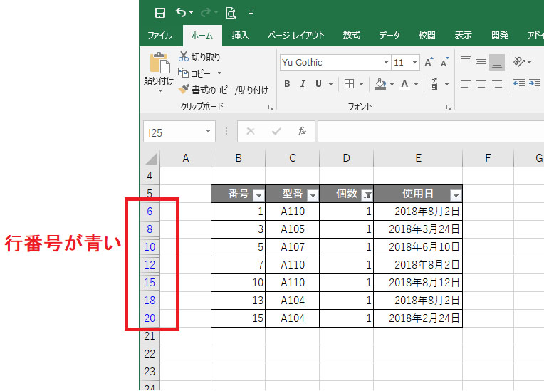Apply fill color with paint bucket
Image resolution: width=544 pixels, height=391 pixels.
coord(380,84)
